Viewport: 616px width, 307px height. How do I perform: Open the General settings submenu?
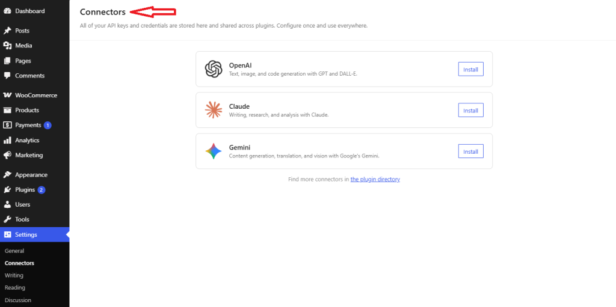click(x=14, y=251)
